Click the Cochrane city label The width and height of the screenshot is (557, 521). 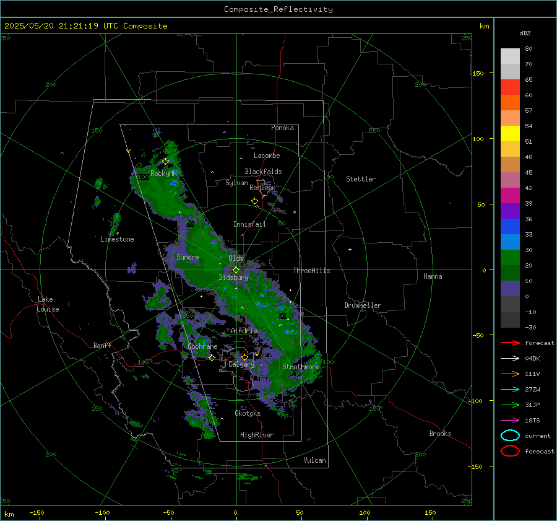tap(202, 346)
